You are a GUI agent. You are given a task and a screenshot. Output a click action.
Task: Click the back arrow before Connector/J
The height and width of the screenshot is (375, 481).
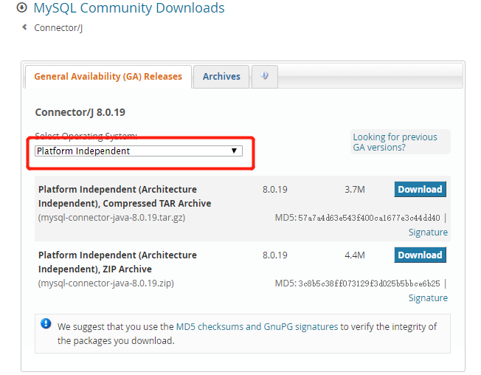tap(24, 27)
